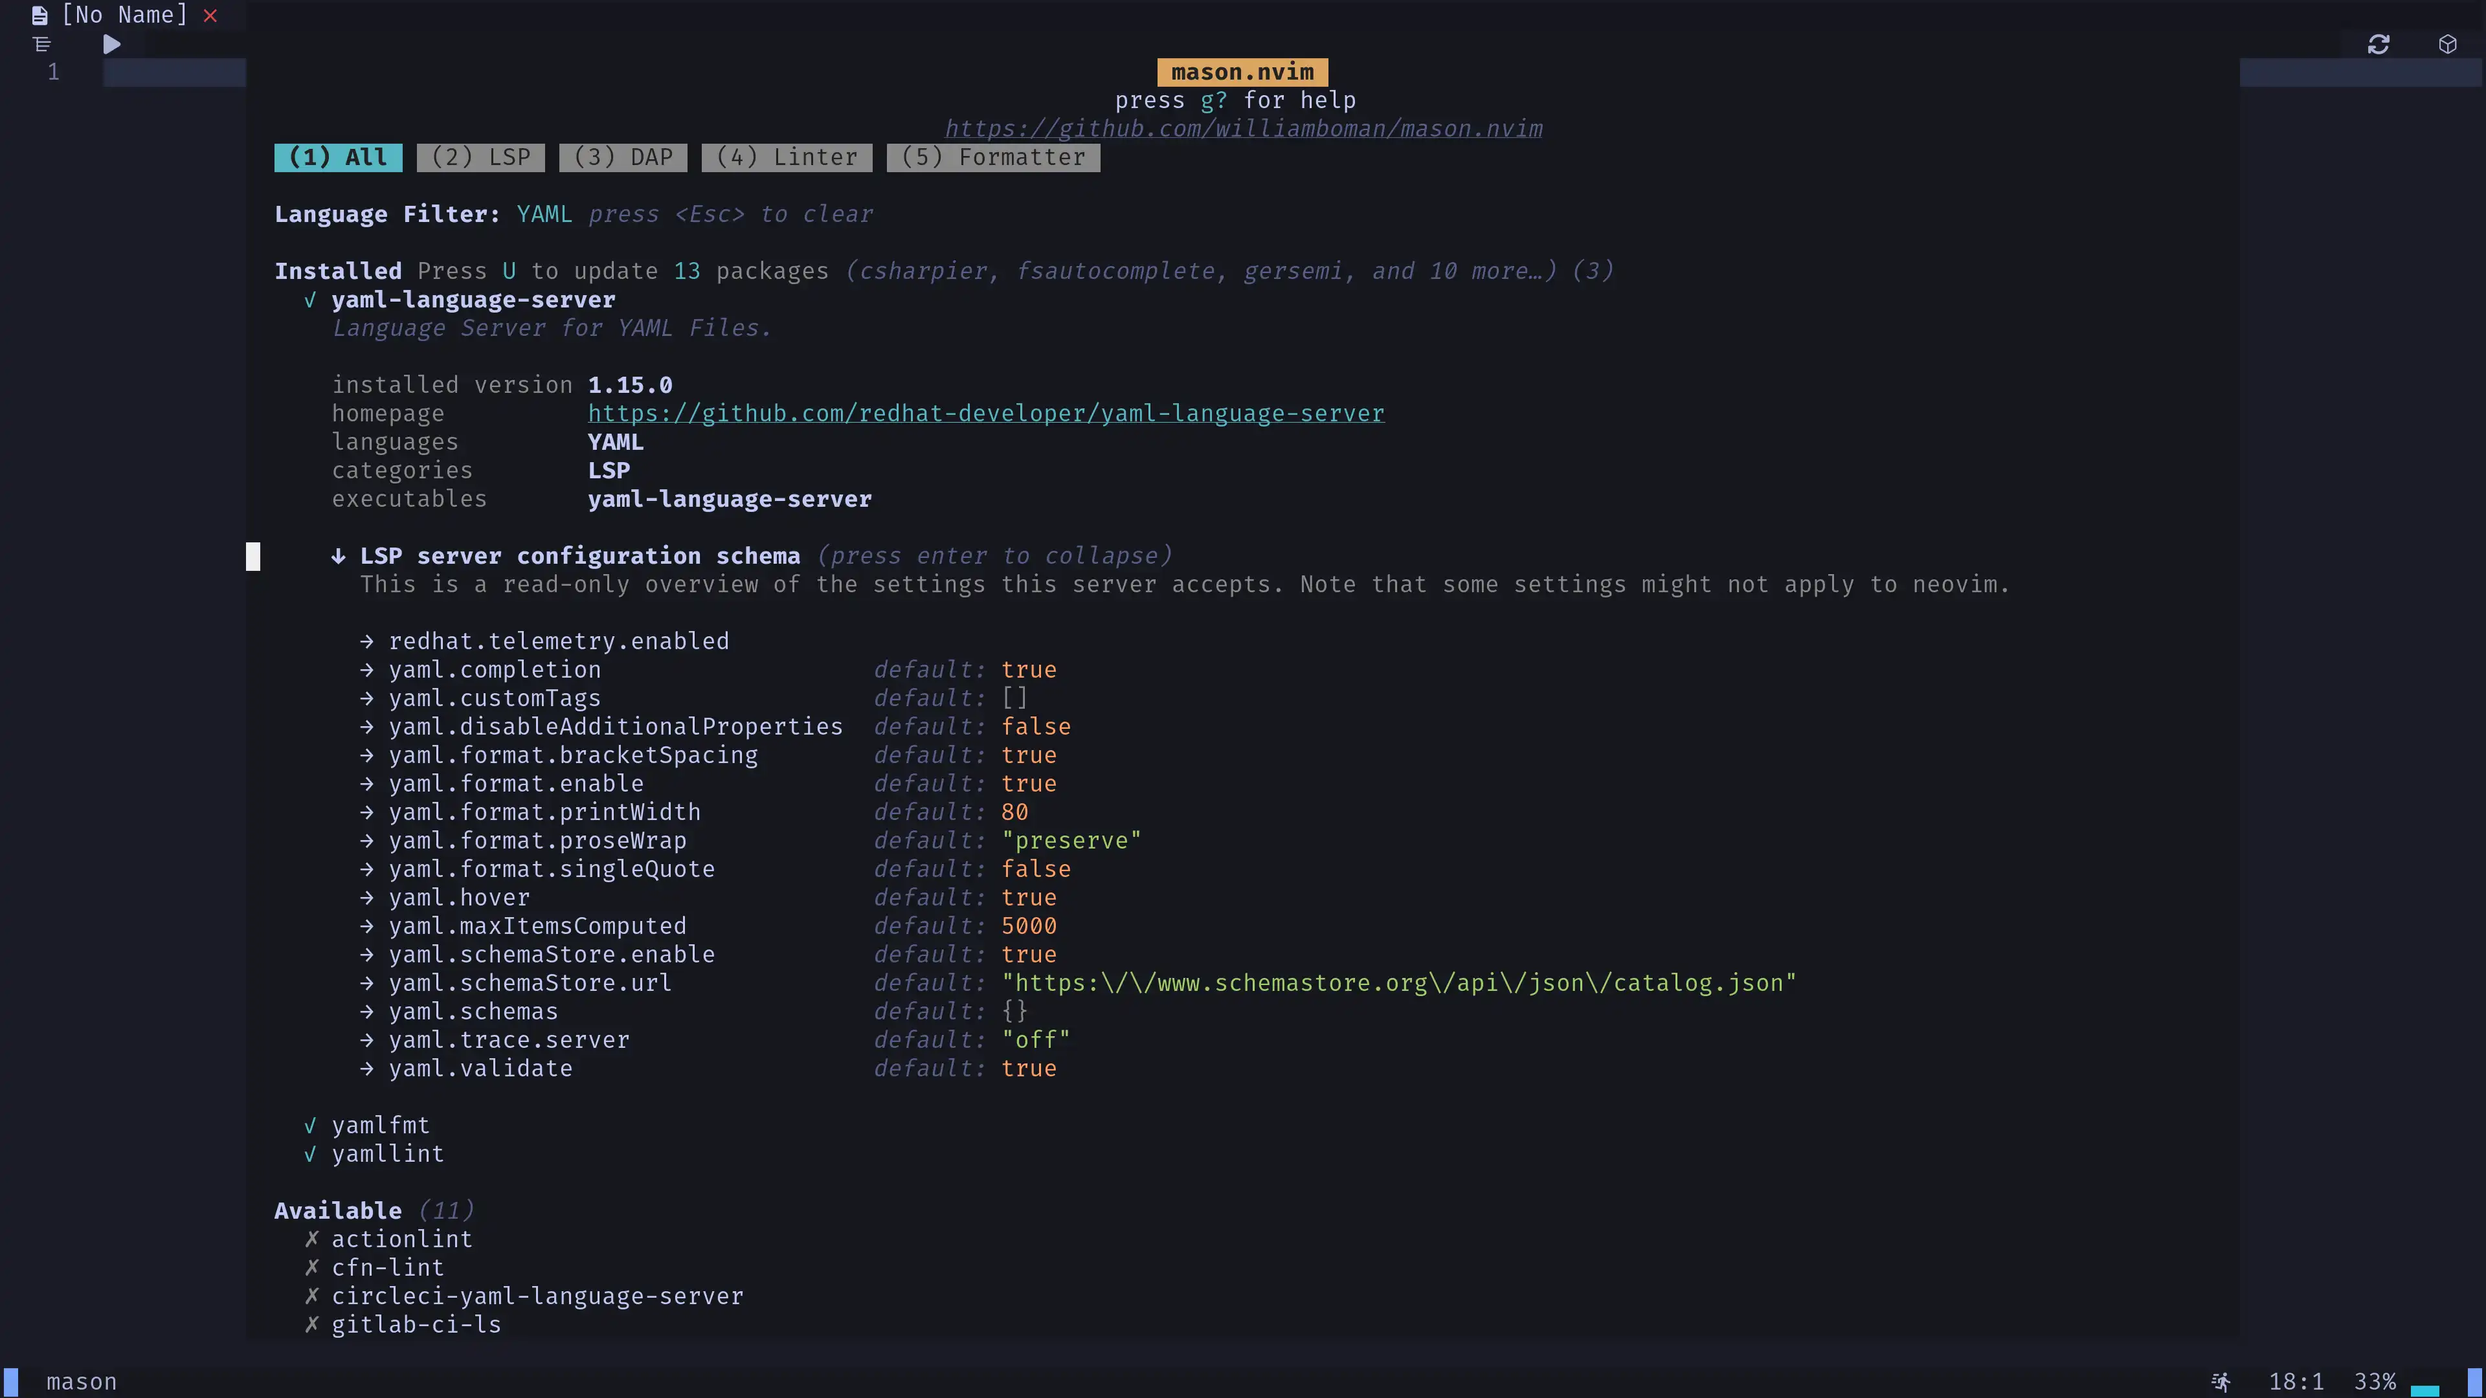Expand the yaml.format.enable setting

(517, 783)
